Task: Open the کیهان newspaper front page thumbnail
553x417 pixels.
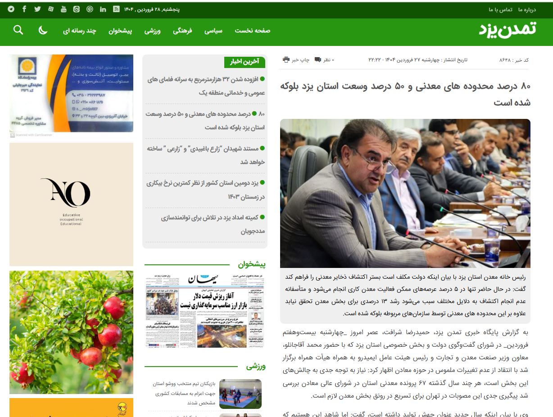Action: [x=205, y=310]
